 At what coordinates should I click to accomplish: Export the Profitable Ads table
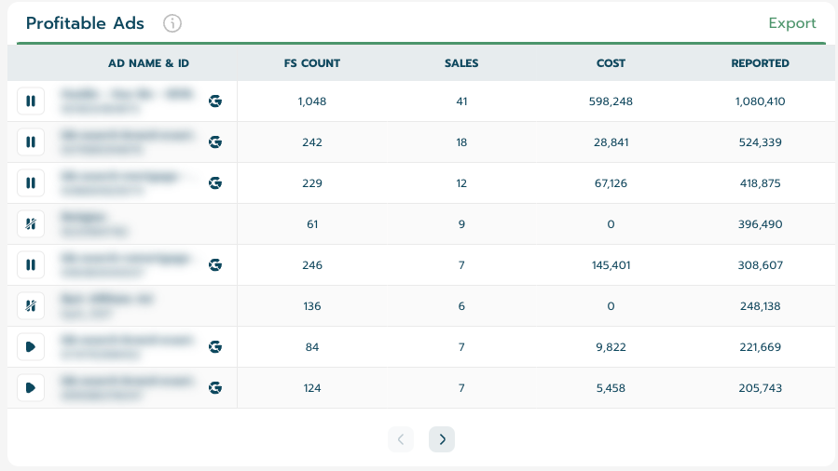[x=791, y=23]
